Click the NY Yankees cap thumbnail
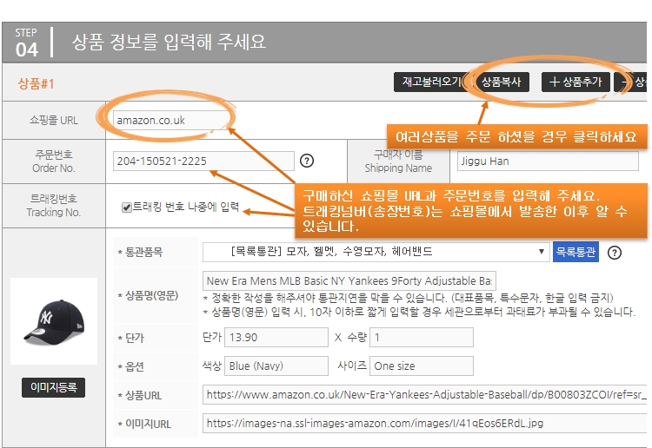The image size is (652, 448). 54,321
